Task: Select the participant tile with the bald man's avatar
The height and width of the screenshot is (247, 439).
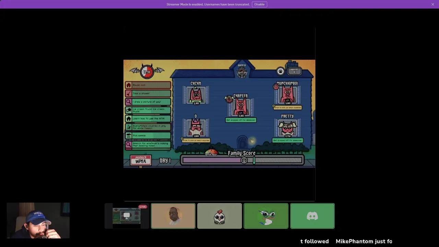Action: coord(173,216)
